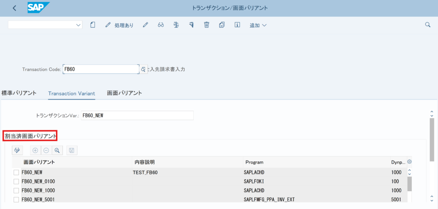The height and width of the screenshot is (209, 438).
Task: Switch to the 標準バリアント tab
Action: (x=19, y=93)
